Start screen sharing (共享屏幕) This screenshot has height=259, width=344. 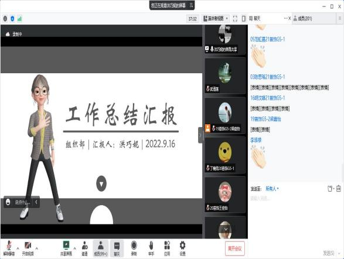[x=66, y=248]
